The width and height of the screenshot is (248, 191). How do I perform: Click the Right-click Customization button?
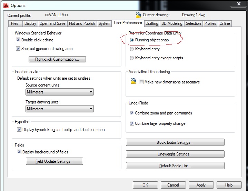[x=57, y=59]
